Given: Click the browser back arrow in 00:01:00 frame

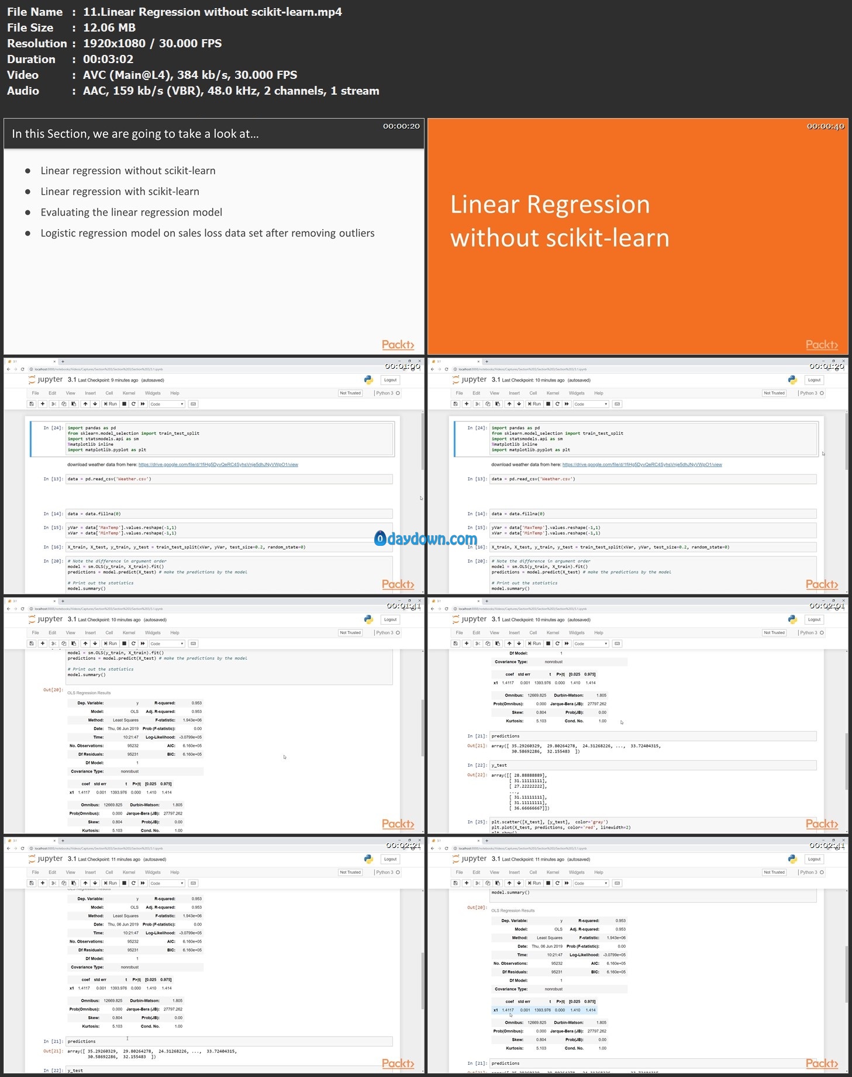Looking at the screenshot, I should point(8,369).
